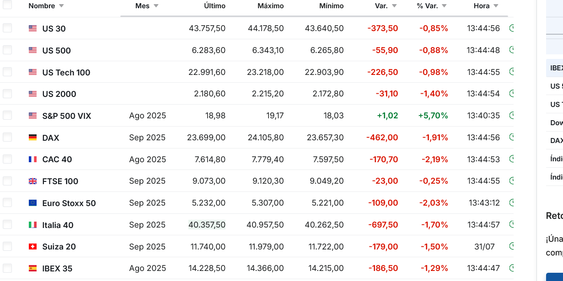
Task: Click the clock icon in the US Tech 100 row
Action: point(511,72)
